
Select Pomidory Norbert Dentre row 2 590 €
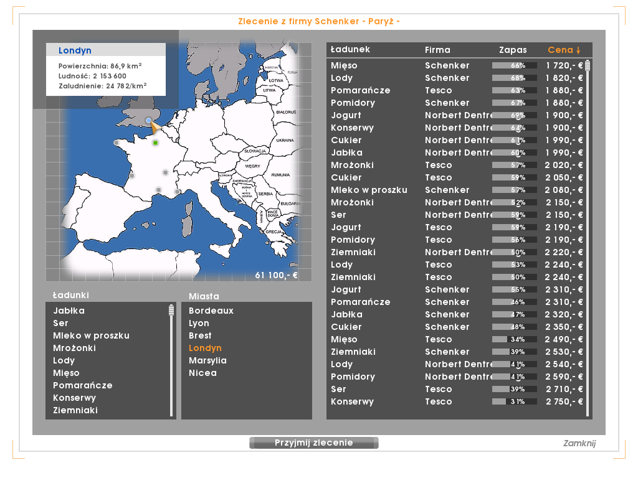457,377
